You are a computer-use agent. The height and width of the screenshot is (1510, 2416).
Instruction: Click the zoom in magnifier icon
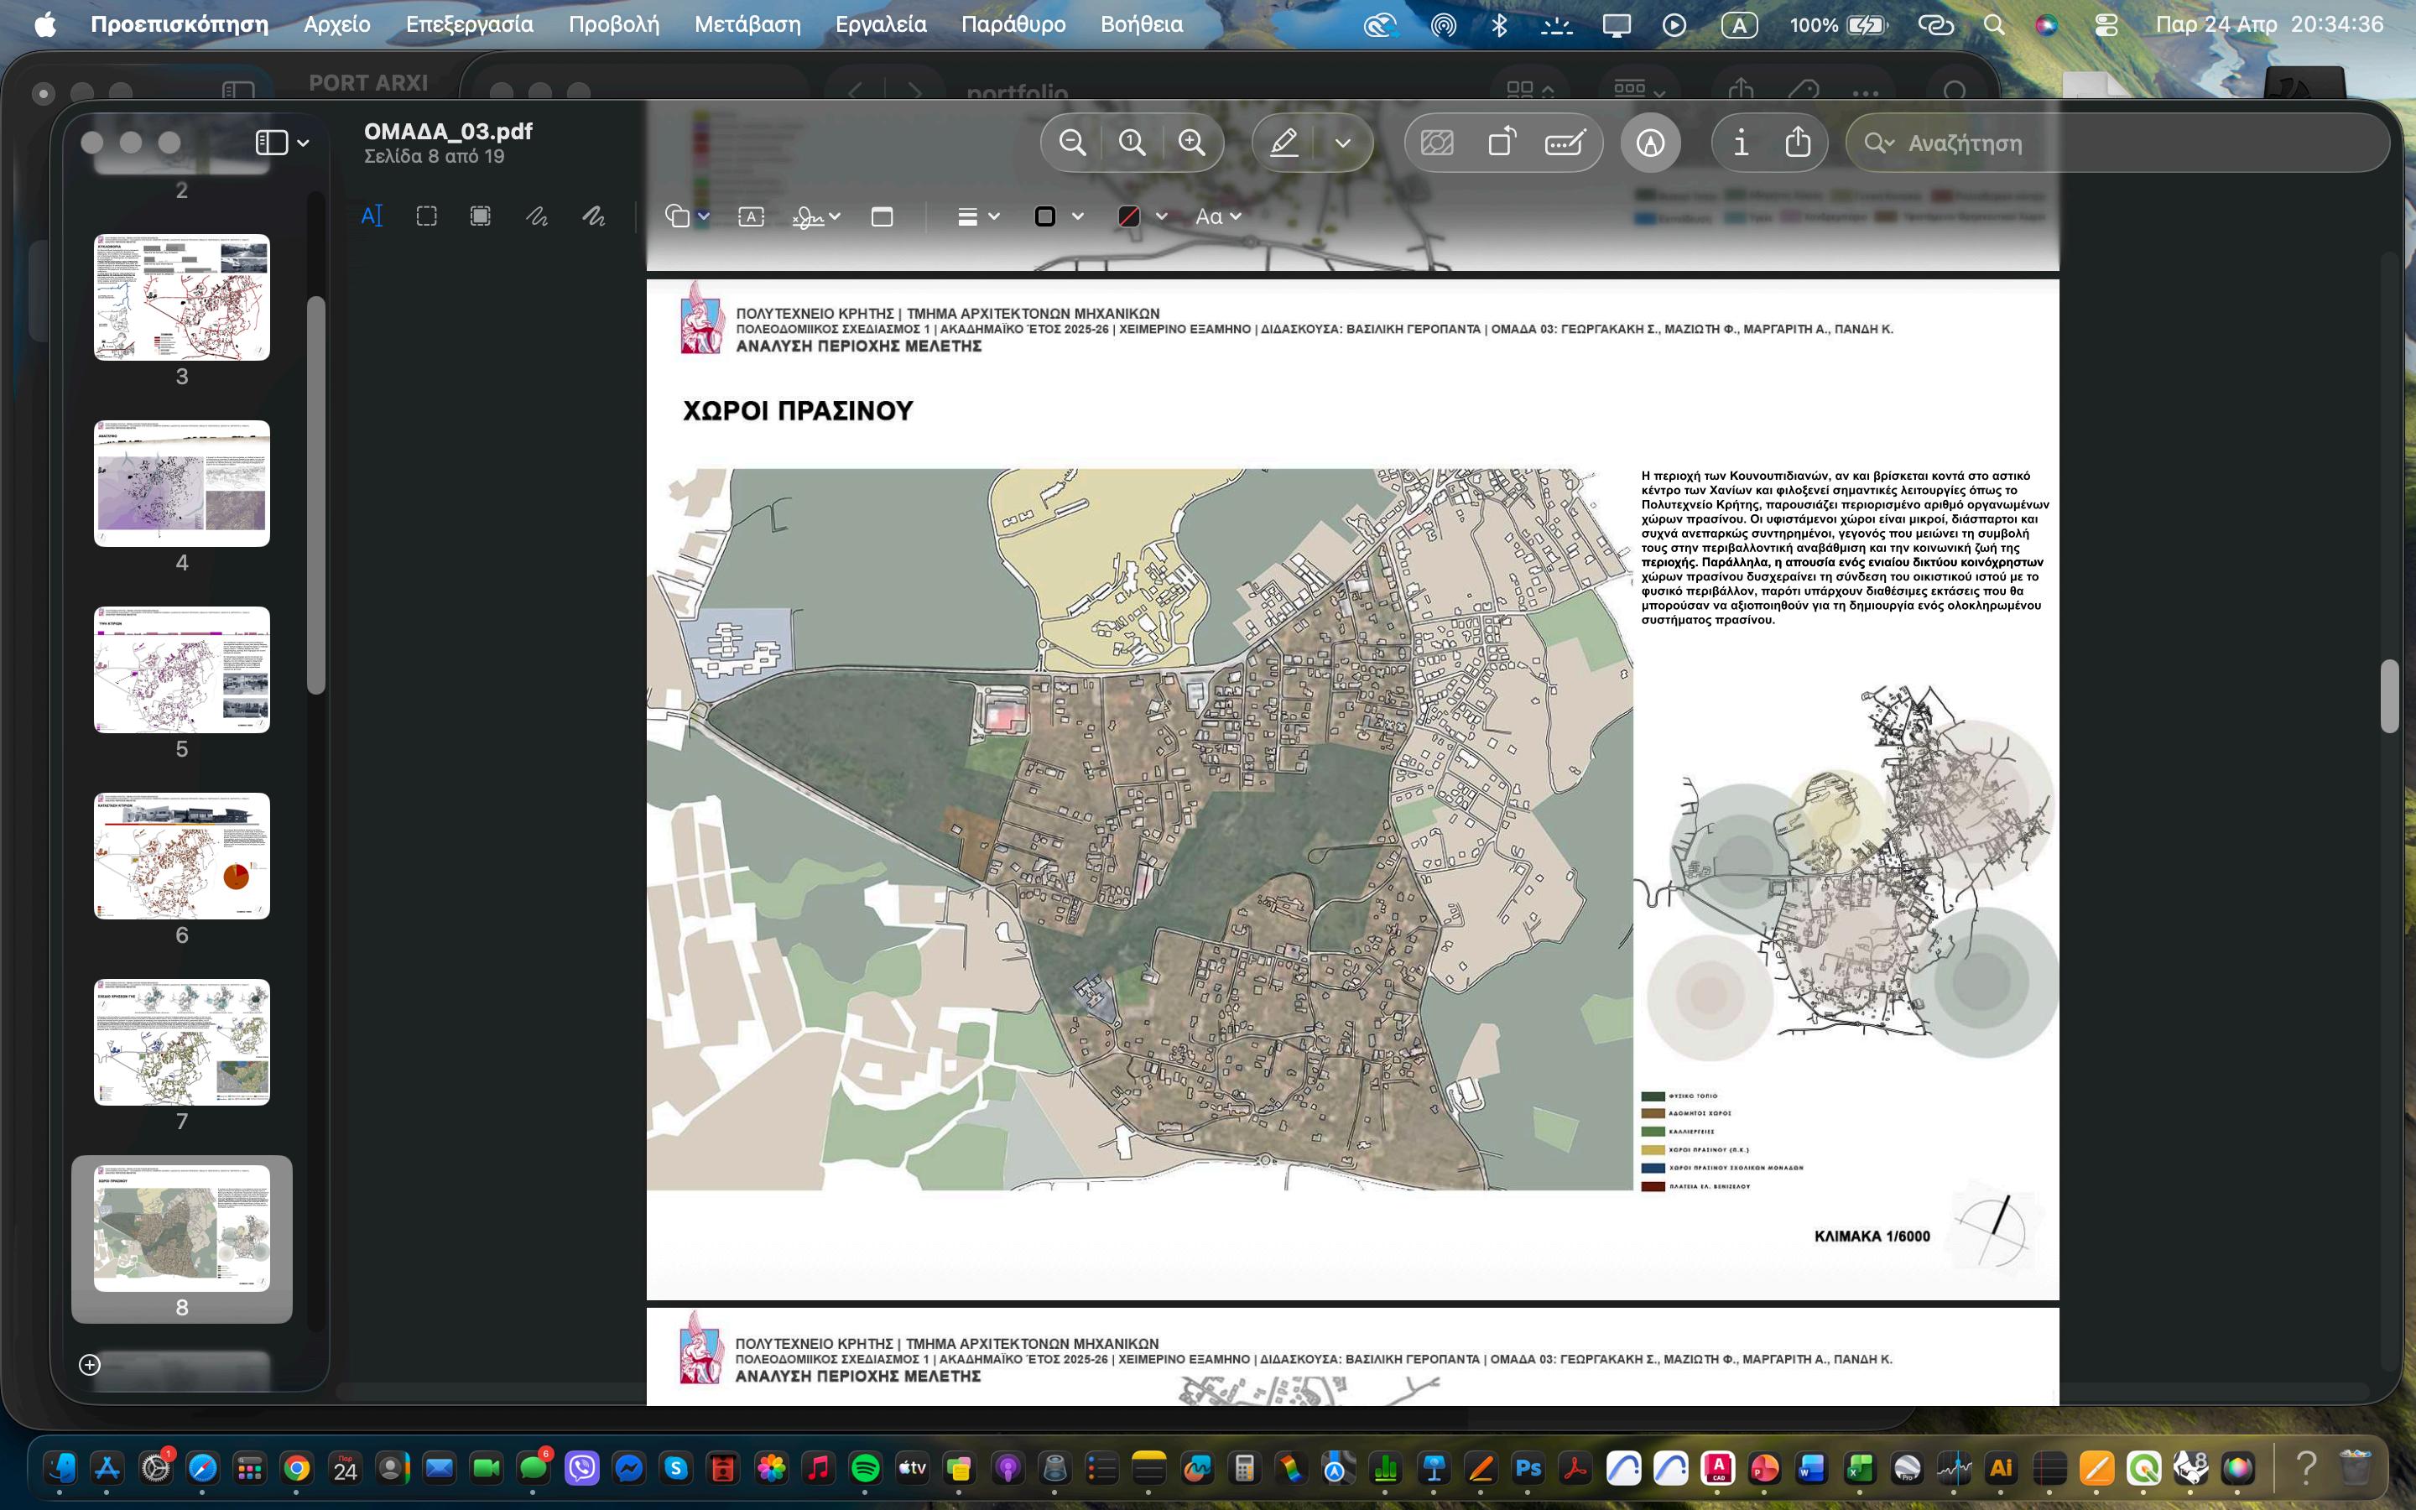[x=1191, y=143]
